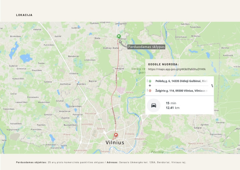Click the car travel mode icon
The width and height of the screenshot is (240, 170).
154,105
